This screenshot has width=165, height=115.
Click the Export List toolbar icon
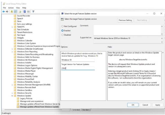20,12
